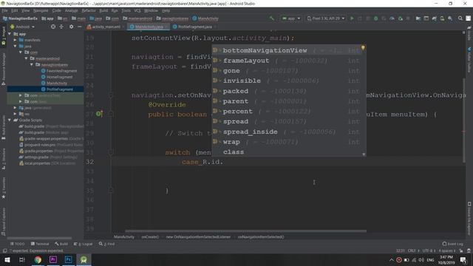This screenshot has height=266, width=473.
Task: Hide the Project panel with minus icon
Action: 79,27
